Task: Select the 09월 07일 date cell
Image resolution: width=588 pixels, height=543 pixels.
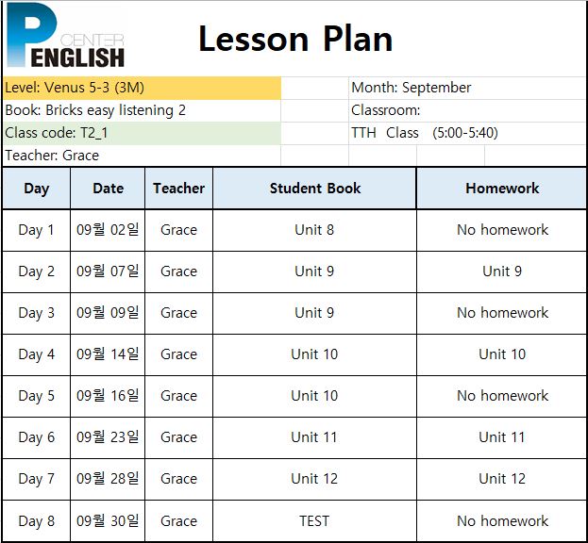Action: tap(108, 271)
